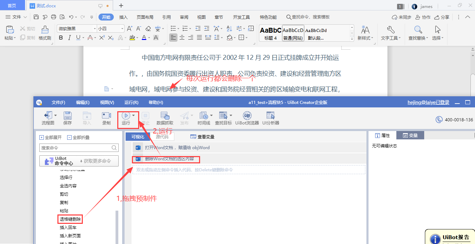Open UiBot 编辑(E) menu

coord(83,103)
